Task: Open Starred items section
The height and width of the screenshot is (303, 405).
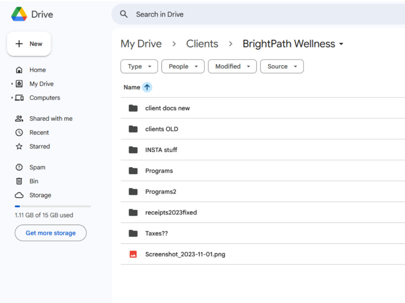Action: [40, 146]
